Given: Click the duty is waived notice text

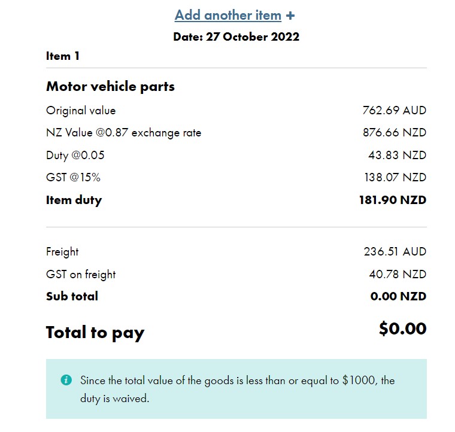Looking at the screenshot, I should point(237,390).
